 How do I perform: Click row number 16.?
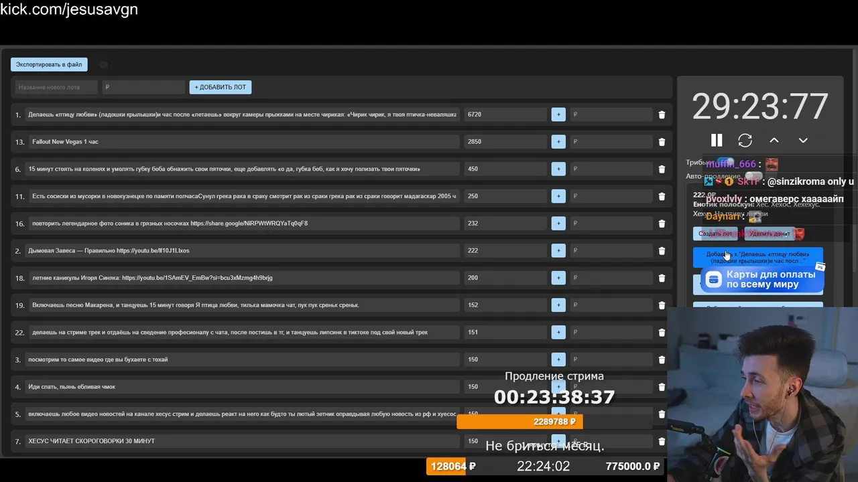click(19, 224)
